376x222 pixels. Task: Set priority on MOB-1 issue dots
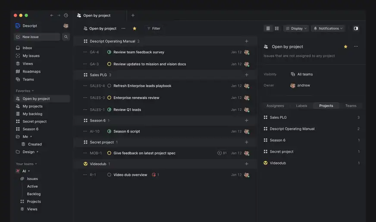click(x=85, y=153)
